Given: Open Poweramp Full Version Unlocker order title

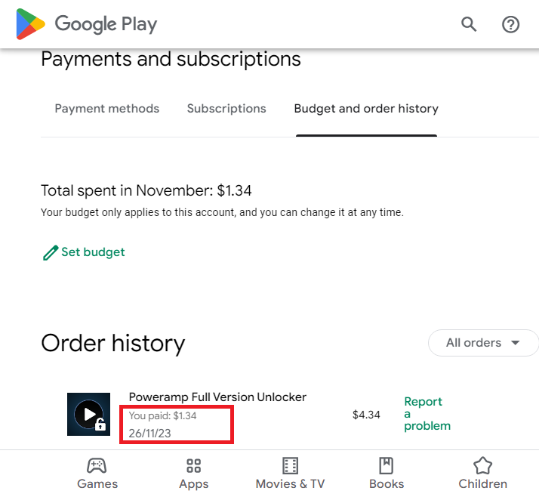Looking at the screenshot, I should (x=217, y=397).
